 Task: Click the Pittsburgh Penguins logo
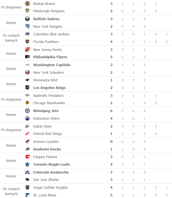[27, 11]
